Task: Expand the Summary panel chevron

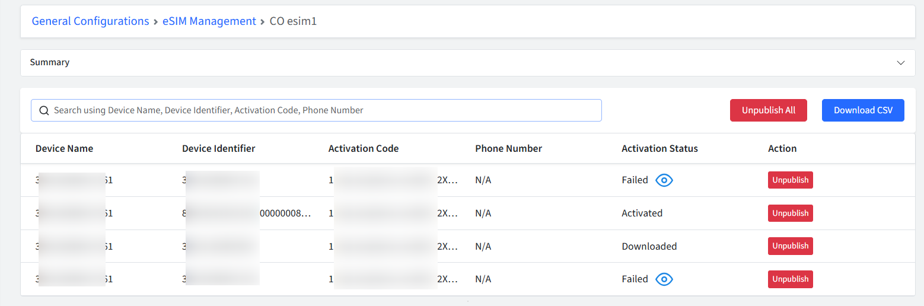Action: pyautogui.click(x=901, y=63)
